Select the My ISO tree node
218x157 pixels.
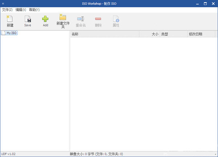tap(9, 33)
